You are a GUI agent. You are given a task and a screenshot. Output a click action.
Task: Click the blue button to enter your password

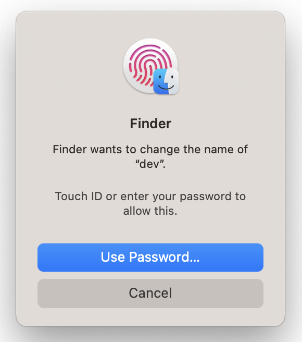(x=150, y=258)
